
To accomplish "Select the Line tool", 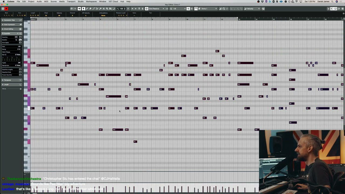I will tap(114, 9).
